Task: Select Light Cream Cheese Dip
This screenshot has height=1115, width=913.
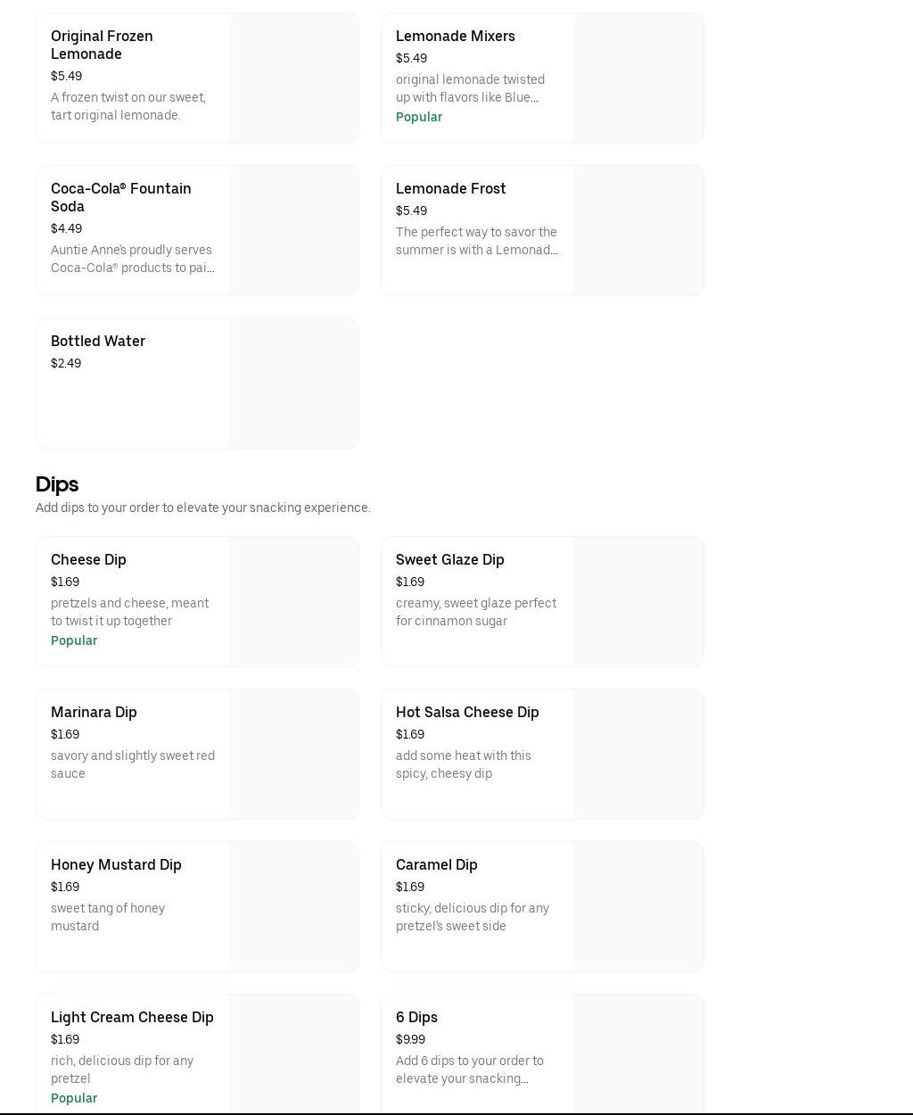Action: coord(132,1018)
